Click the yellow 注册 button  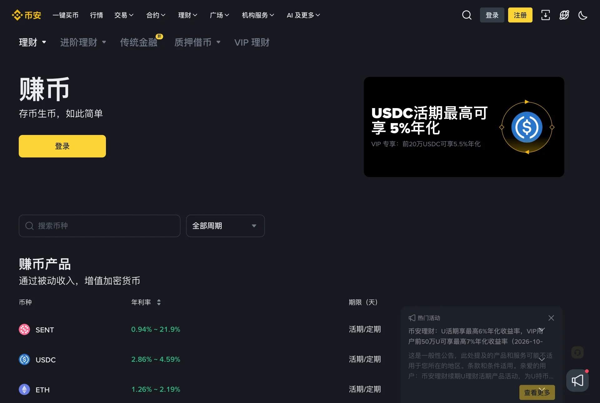point(520,15)
